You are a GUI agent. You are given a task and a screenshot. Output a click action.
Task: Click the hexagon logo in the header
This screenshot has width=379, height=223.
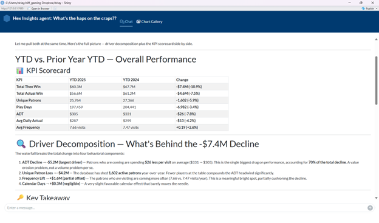tap(7, 19)
